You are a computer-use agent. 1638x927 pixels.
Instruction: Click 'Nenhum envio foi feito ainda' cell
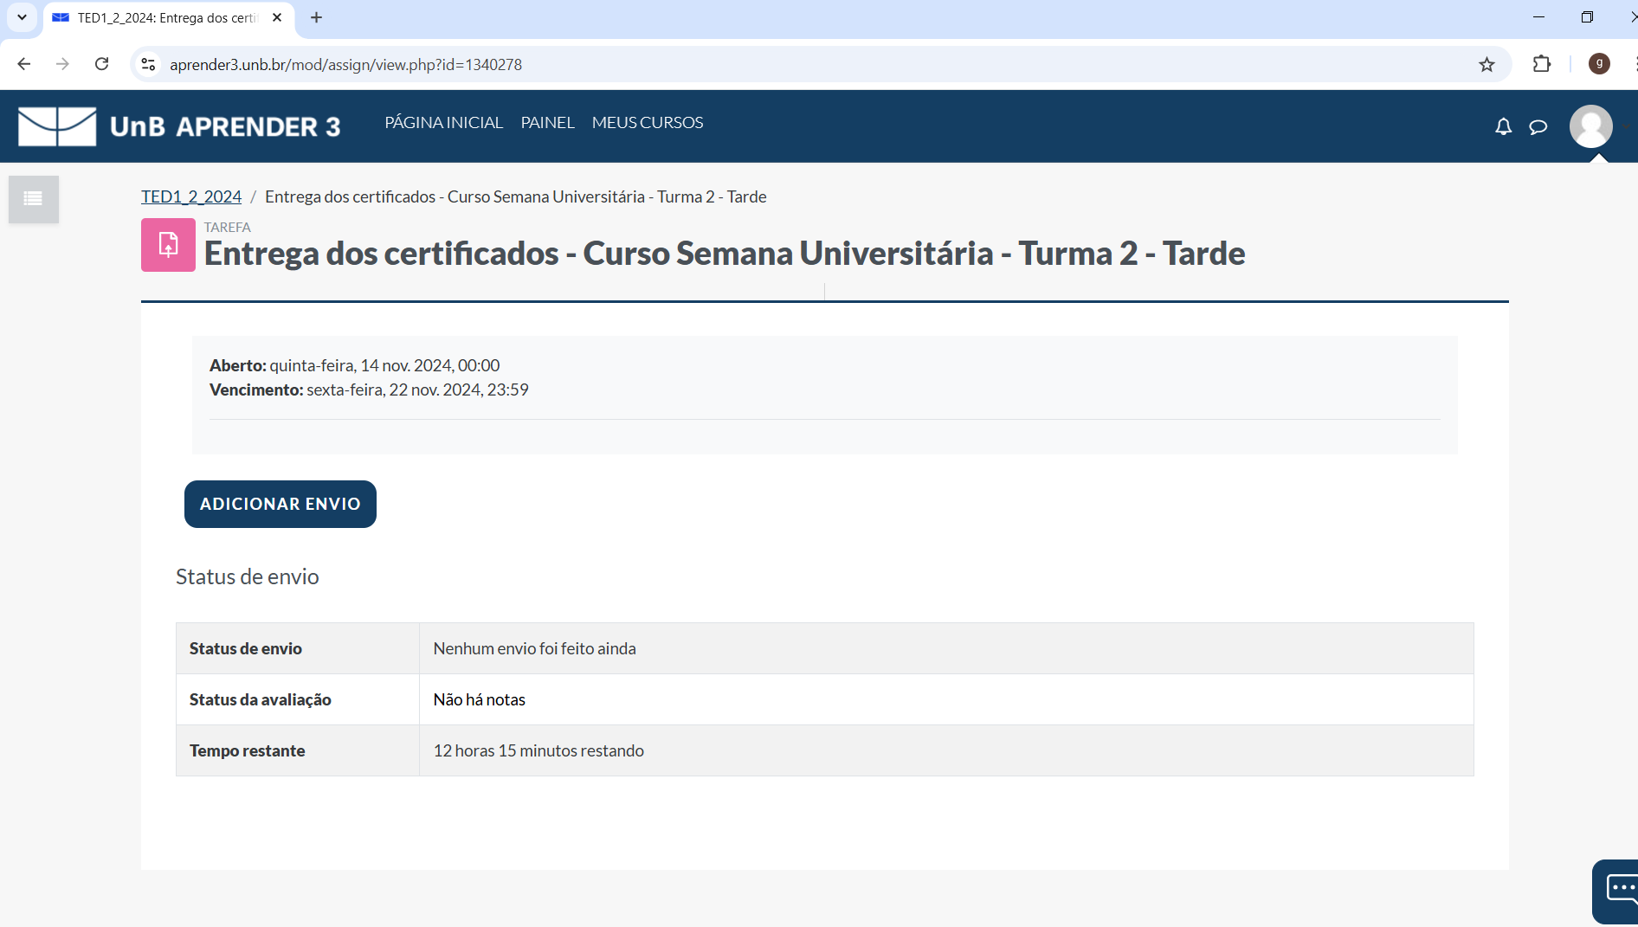click(x=946, y=648)
